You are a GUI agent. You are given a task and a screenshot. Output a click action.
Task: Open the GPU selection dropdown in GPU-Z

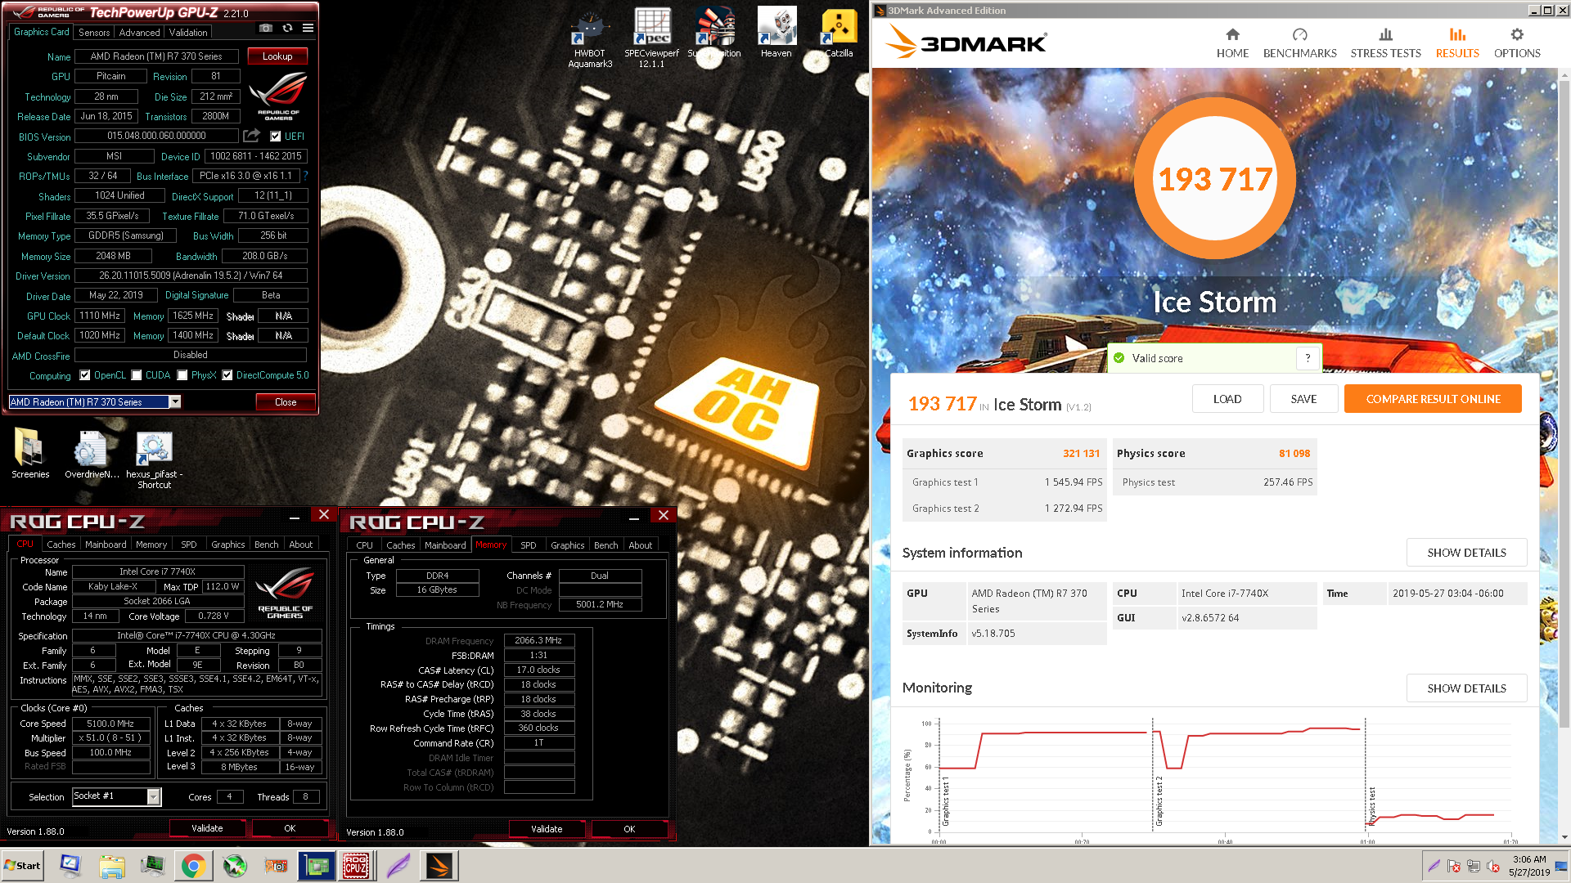(175, 401)
